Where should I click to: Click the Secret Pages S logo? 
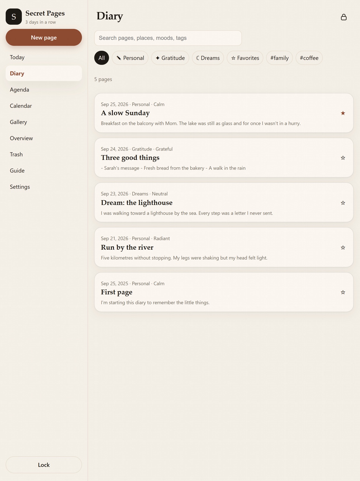click(14, 16)
